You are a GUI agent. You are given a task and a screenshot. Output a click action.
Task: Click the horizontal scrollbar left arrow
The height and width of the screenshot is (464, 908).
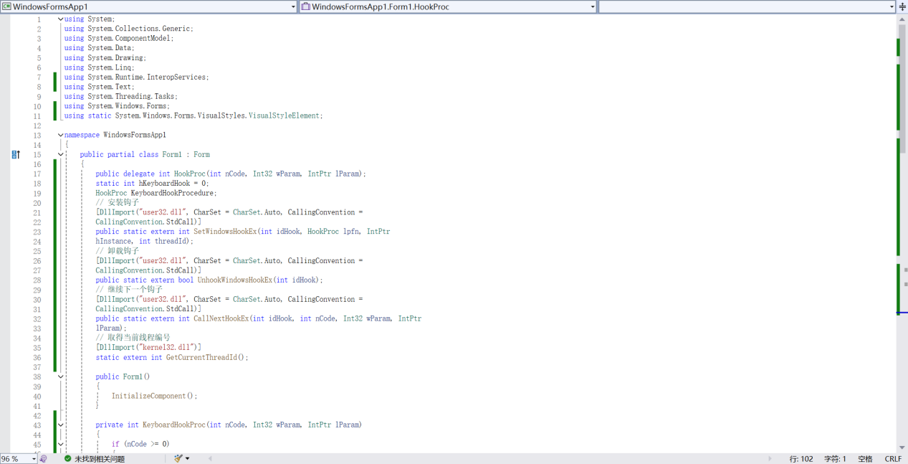(210, 458)
